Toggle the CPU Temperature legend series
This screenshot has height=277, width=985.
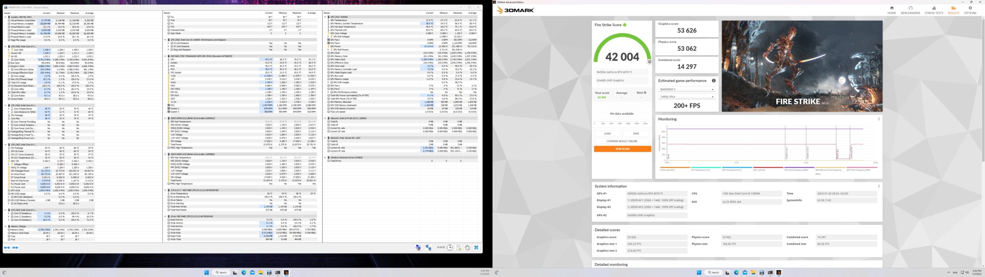706,169
